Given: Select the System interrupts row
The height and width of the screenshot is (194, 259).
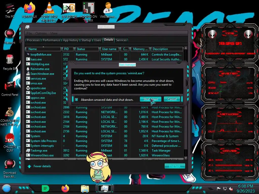Looking at the screenshot, I should tap(104, 146).
